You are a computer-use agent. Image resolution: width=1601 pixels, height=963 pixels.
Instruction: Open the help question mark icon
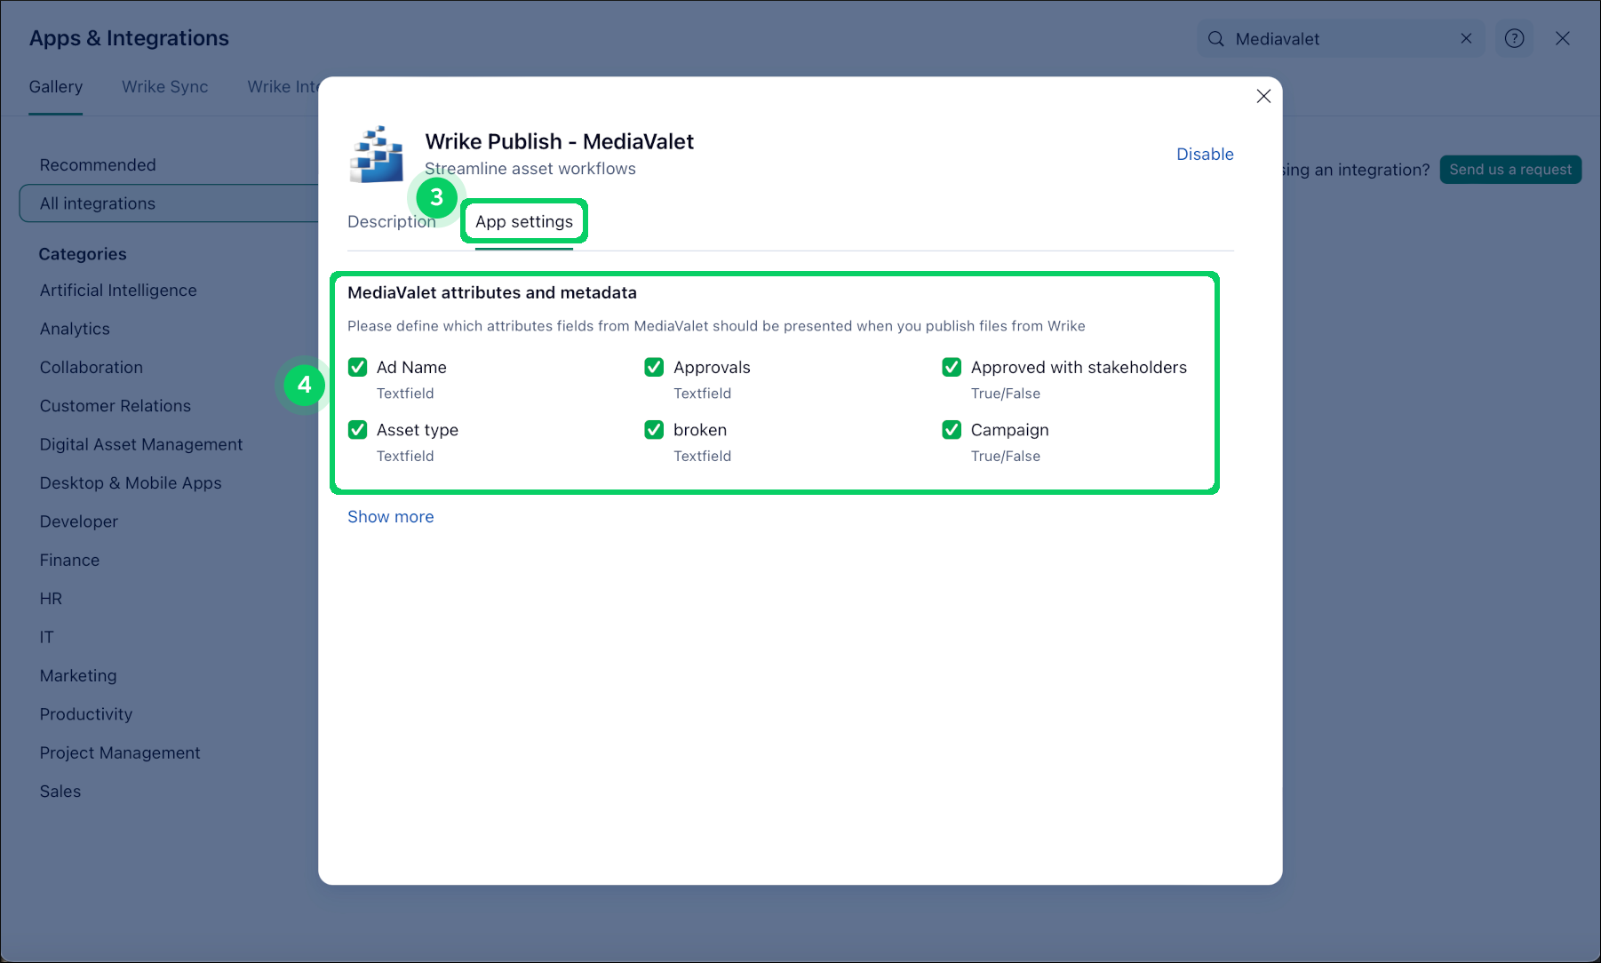1515,38
